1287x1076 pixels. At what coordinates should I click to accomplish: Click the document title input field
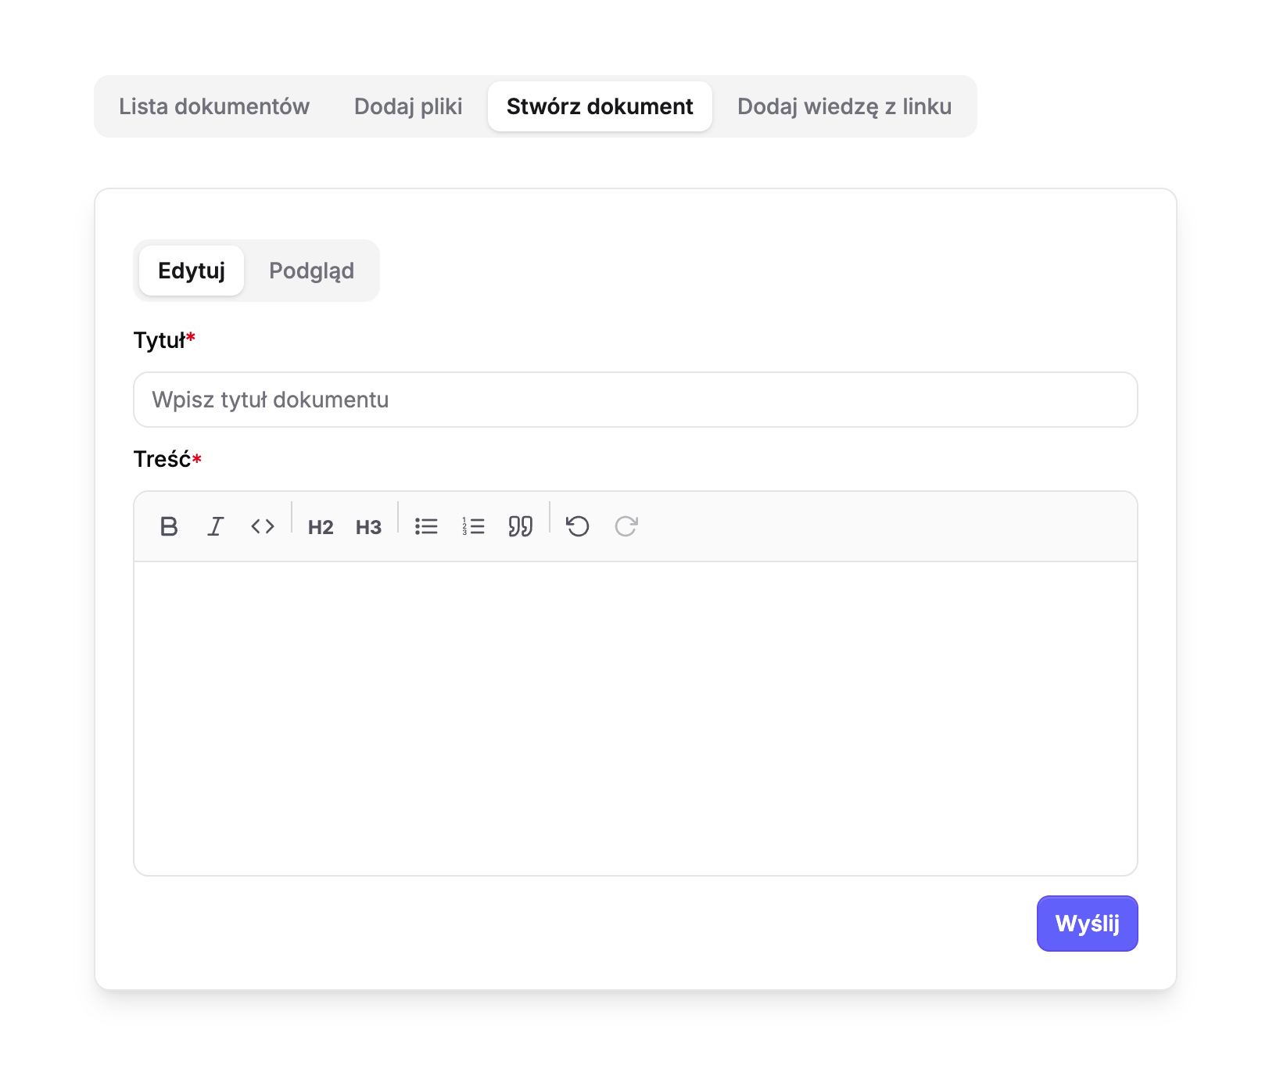tap(635, 400)
